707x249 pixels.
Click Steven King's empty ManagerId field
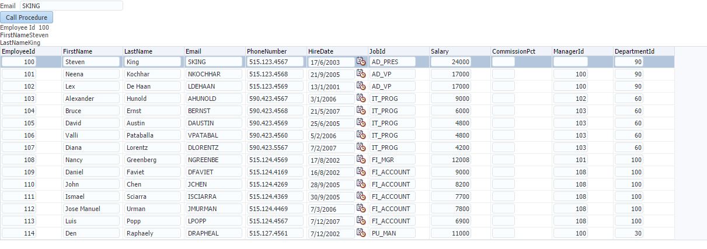click(570, 61)
